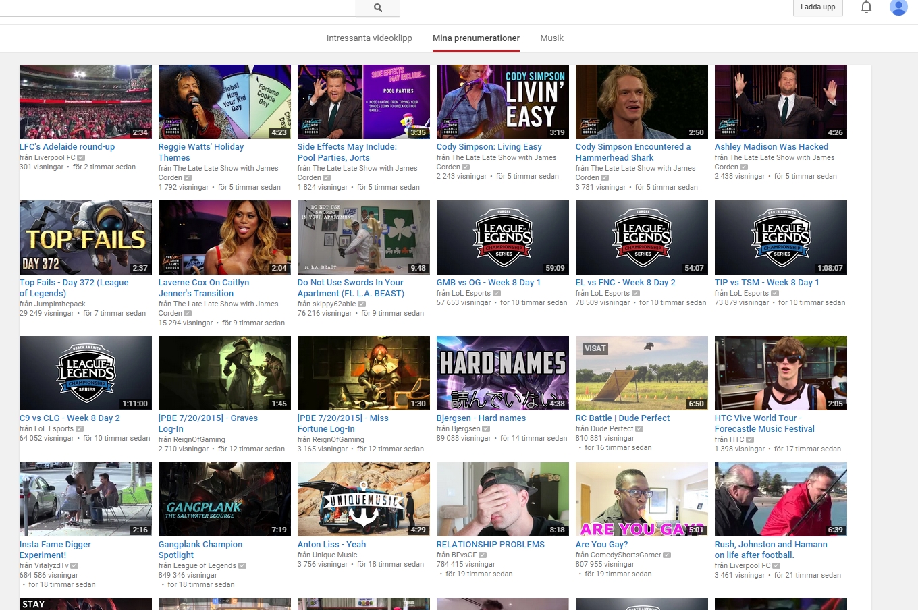Open Laverne Cox On Caitlyn Jenner's Transition title
918x610 pixels.
point(204,288)
